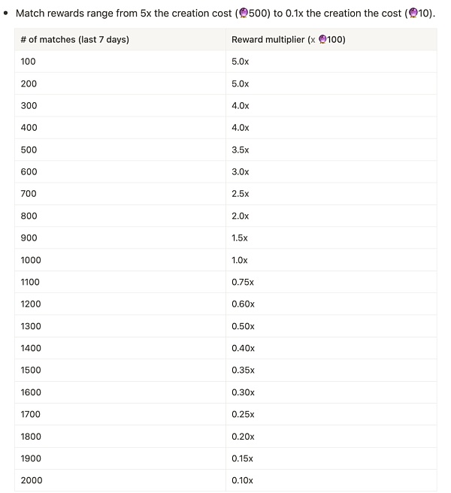
Task: Click the '600' matches cell
Action: click(x=29, y=171)
